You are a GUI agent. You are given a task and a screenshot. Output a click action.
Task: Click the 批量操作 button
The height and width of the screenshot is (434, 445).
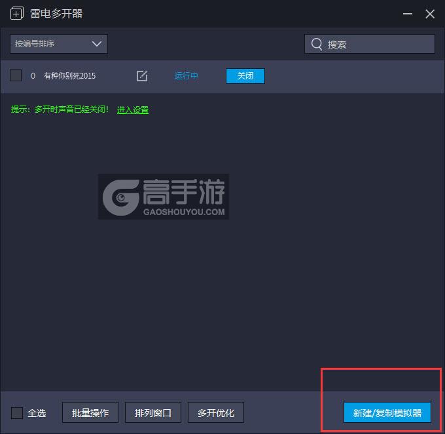tap(90, 412)
